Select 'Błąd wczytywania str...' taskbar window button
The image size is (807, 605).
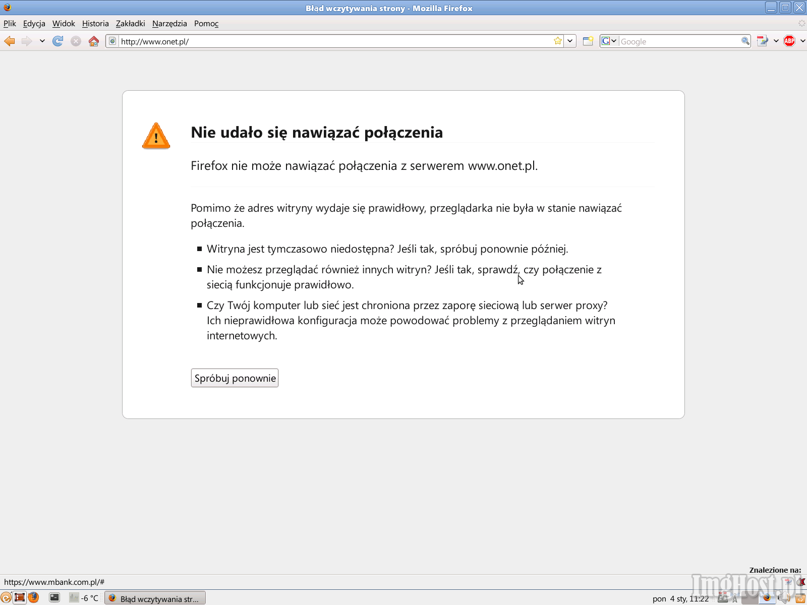(x=155, y=598)
